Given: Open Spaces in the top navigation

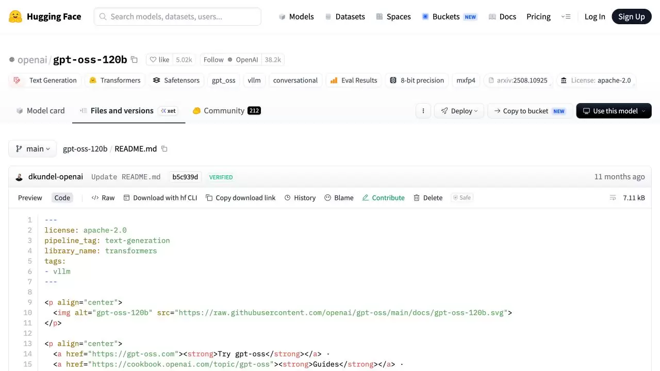Looking at the screenshot, I should [x=393, y=16].
